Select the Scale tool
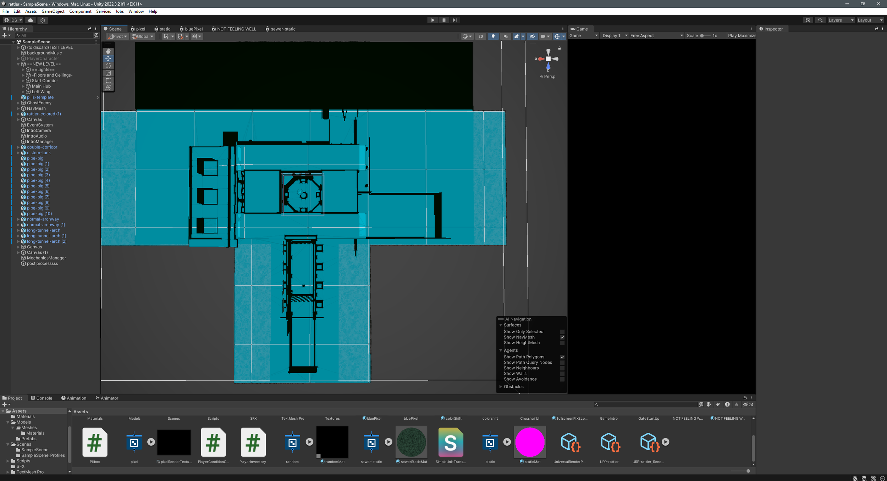The image size is (887, 481). click(x=108, y=73)
